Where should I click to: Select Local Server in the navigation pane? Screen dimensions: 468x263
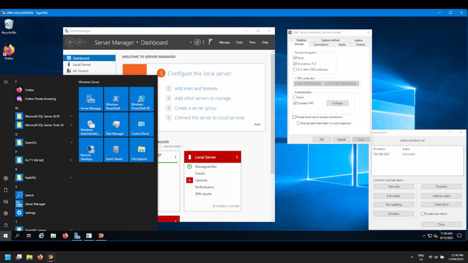pyautogui.click(x=82, y=64)
